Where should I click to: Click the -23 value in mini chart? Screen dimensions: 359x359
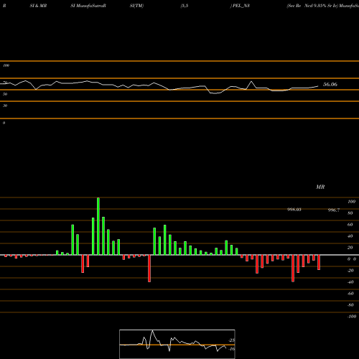(232, 340)
